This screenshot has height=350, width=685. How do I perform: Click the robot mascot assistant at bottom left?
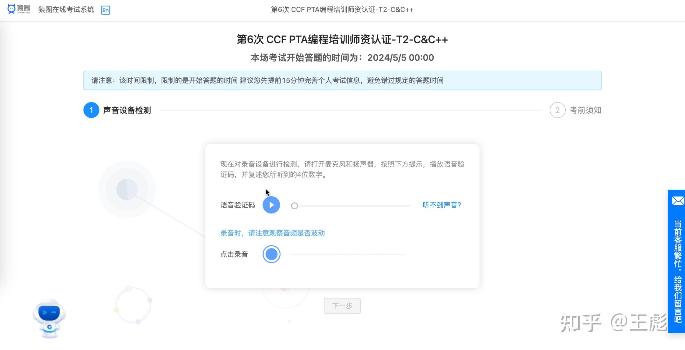pyautogui.click(x=49, y=317)
